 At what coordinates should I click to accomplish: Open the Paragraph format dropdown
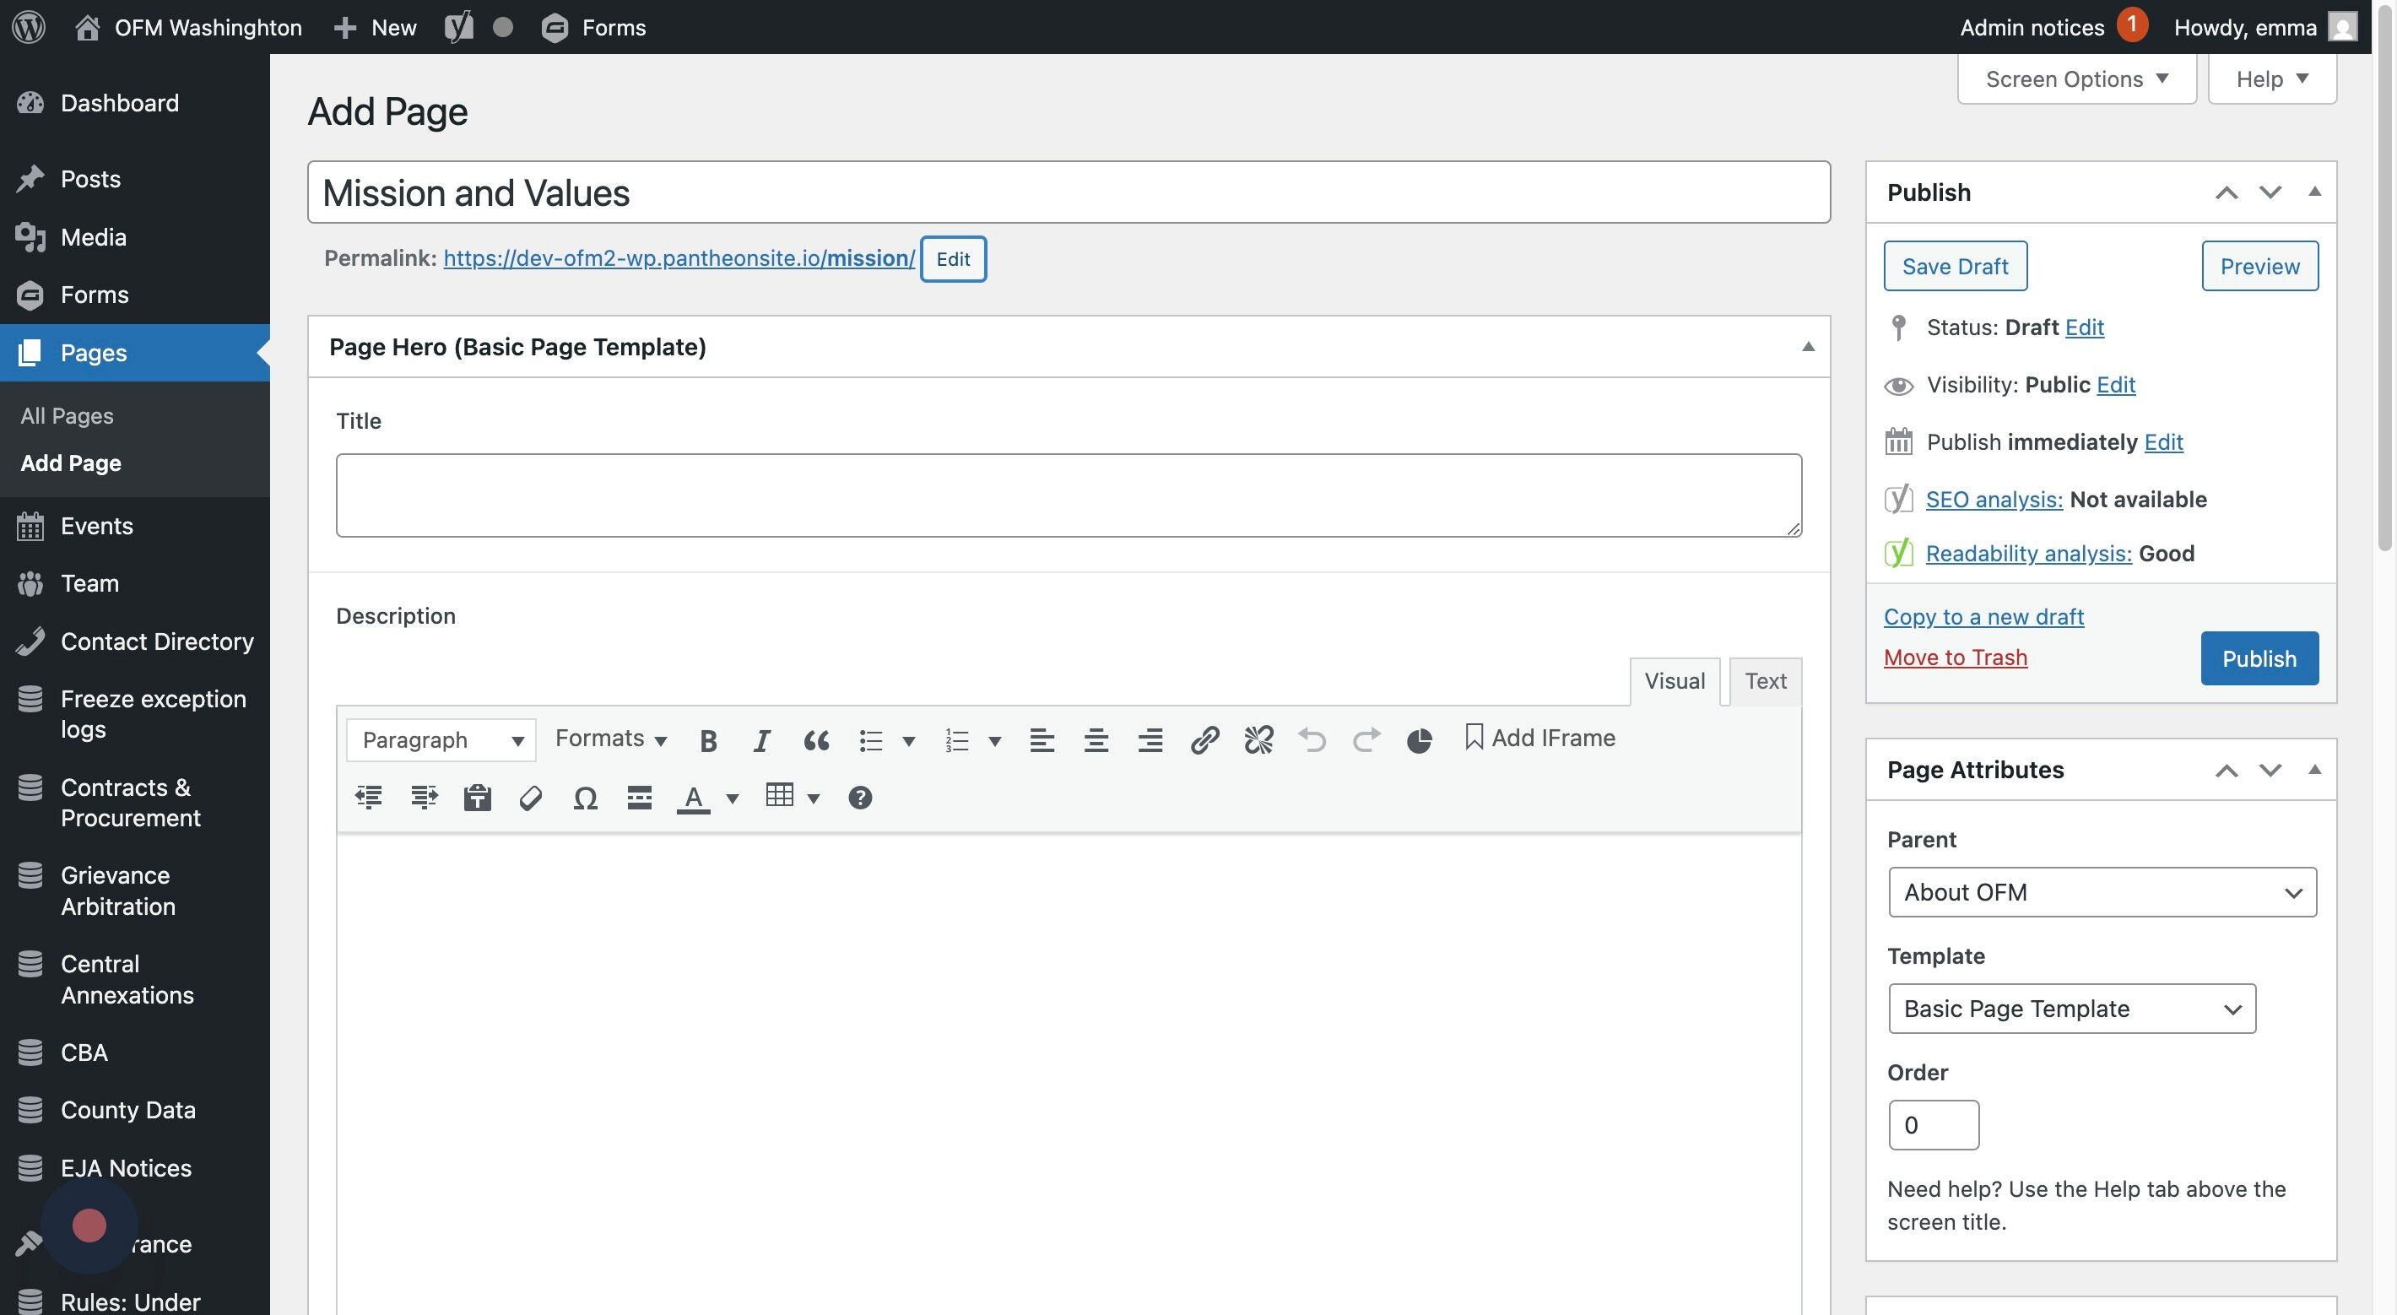point(440,740)
